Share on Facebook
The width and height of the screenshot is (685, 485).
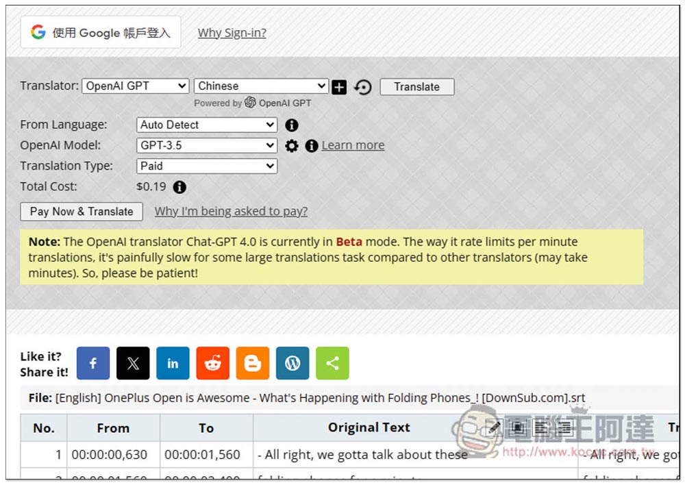click(93, 363)
